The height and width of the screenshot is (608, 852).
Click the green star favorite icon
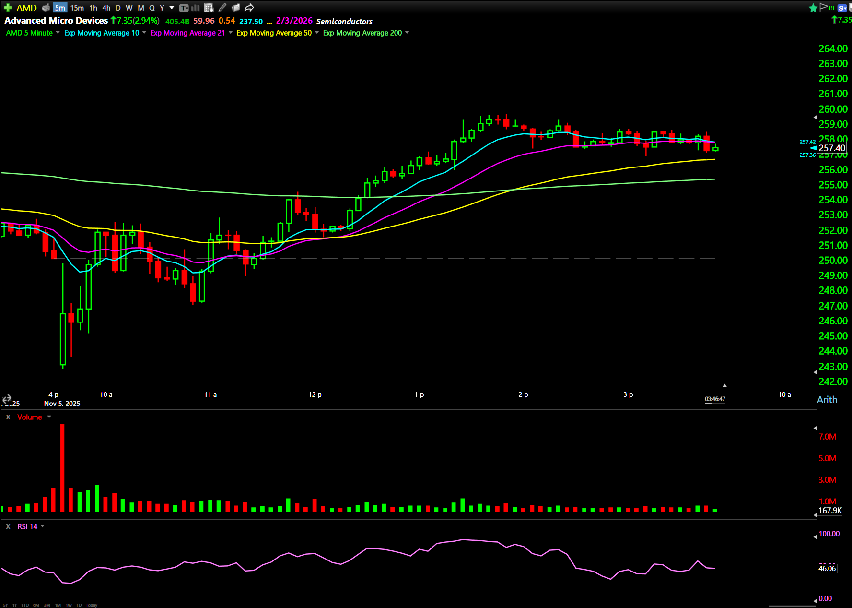[x=813, y=8]
